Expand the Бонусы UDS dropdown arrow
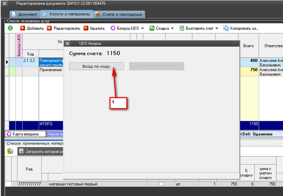283x196 pixels. (x=143, y=28)
